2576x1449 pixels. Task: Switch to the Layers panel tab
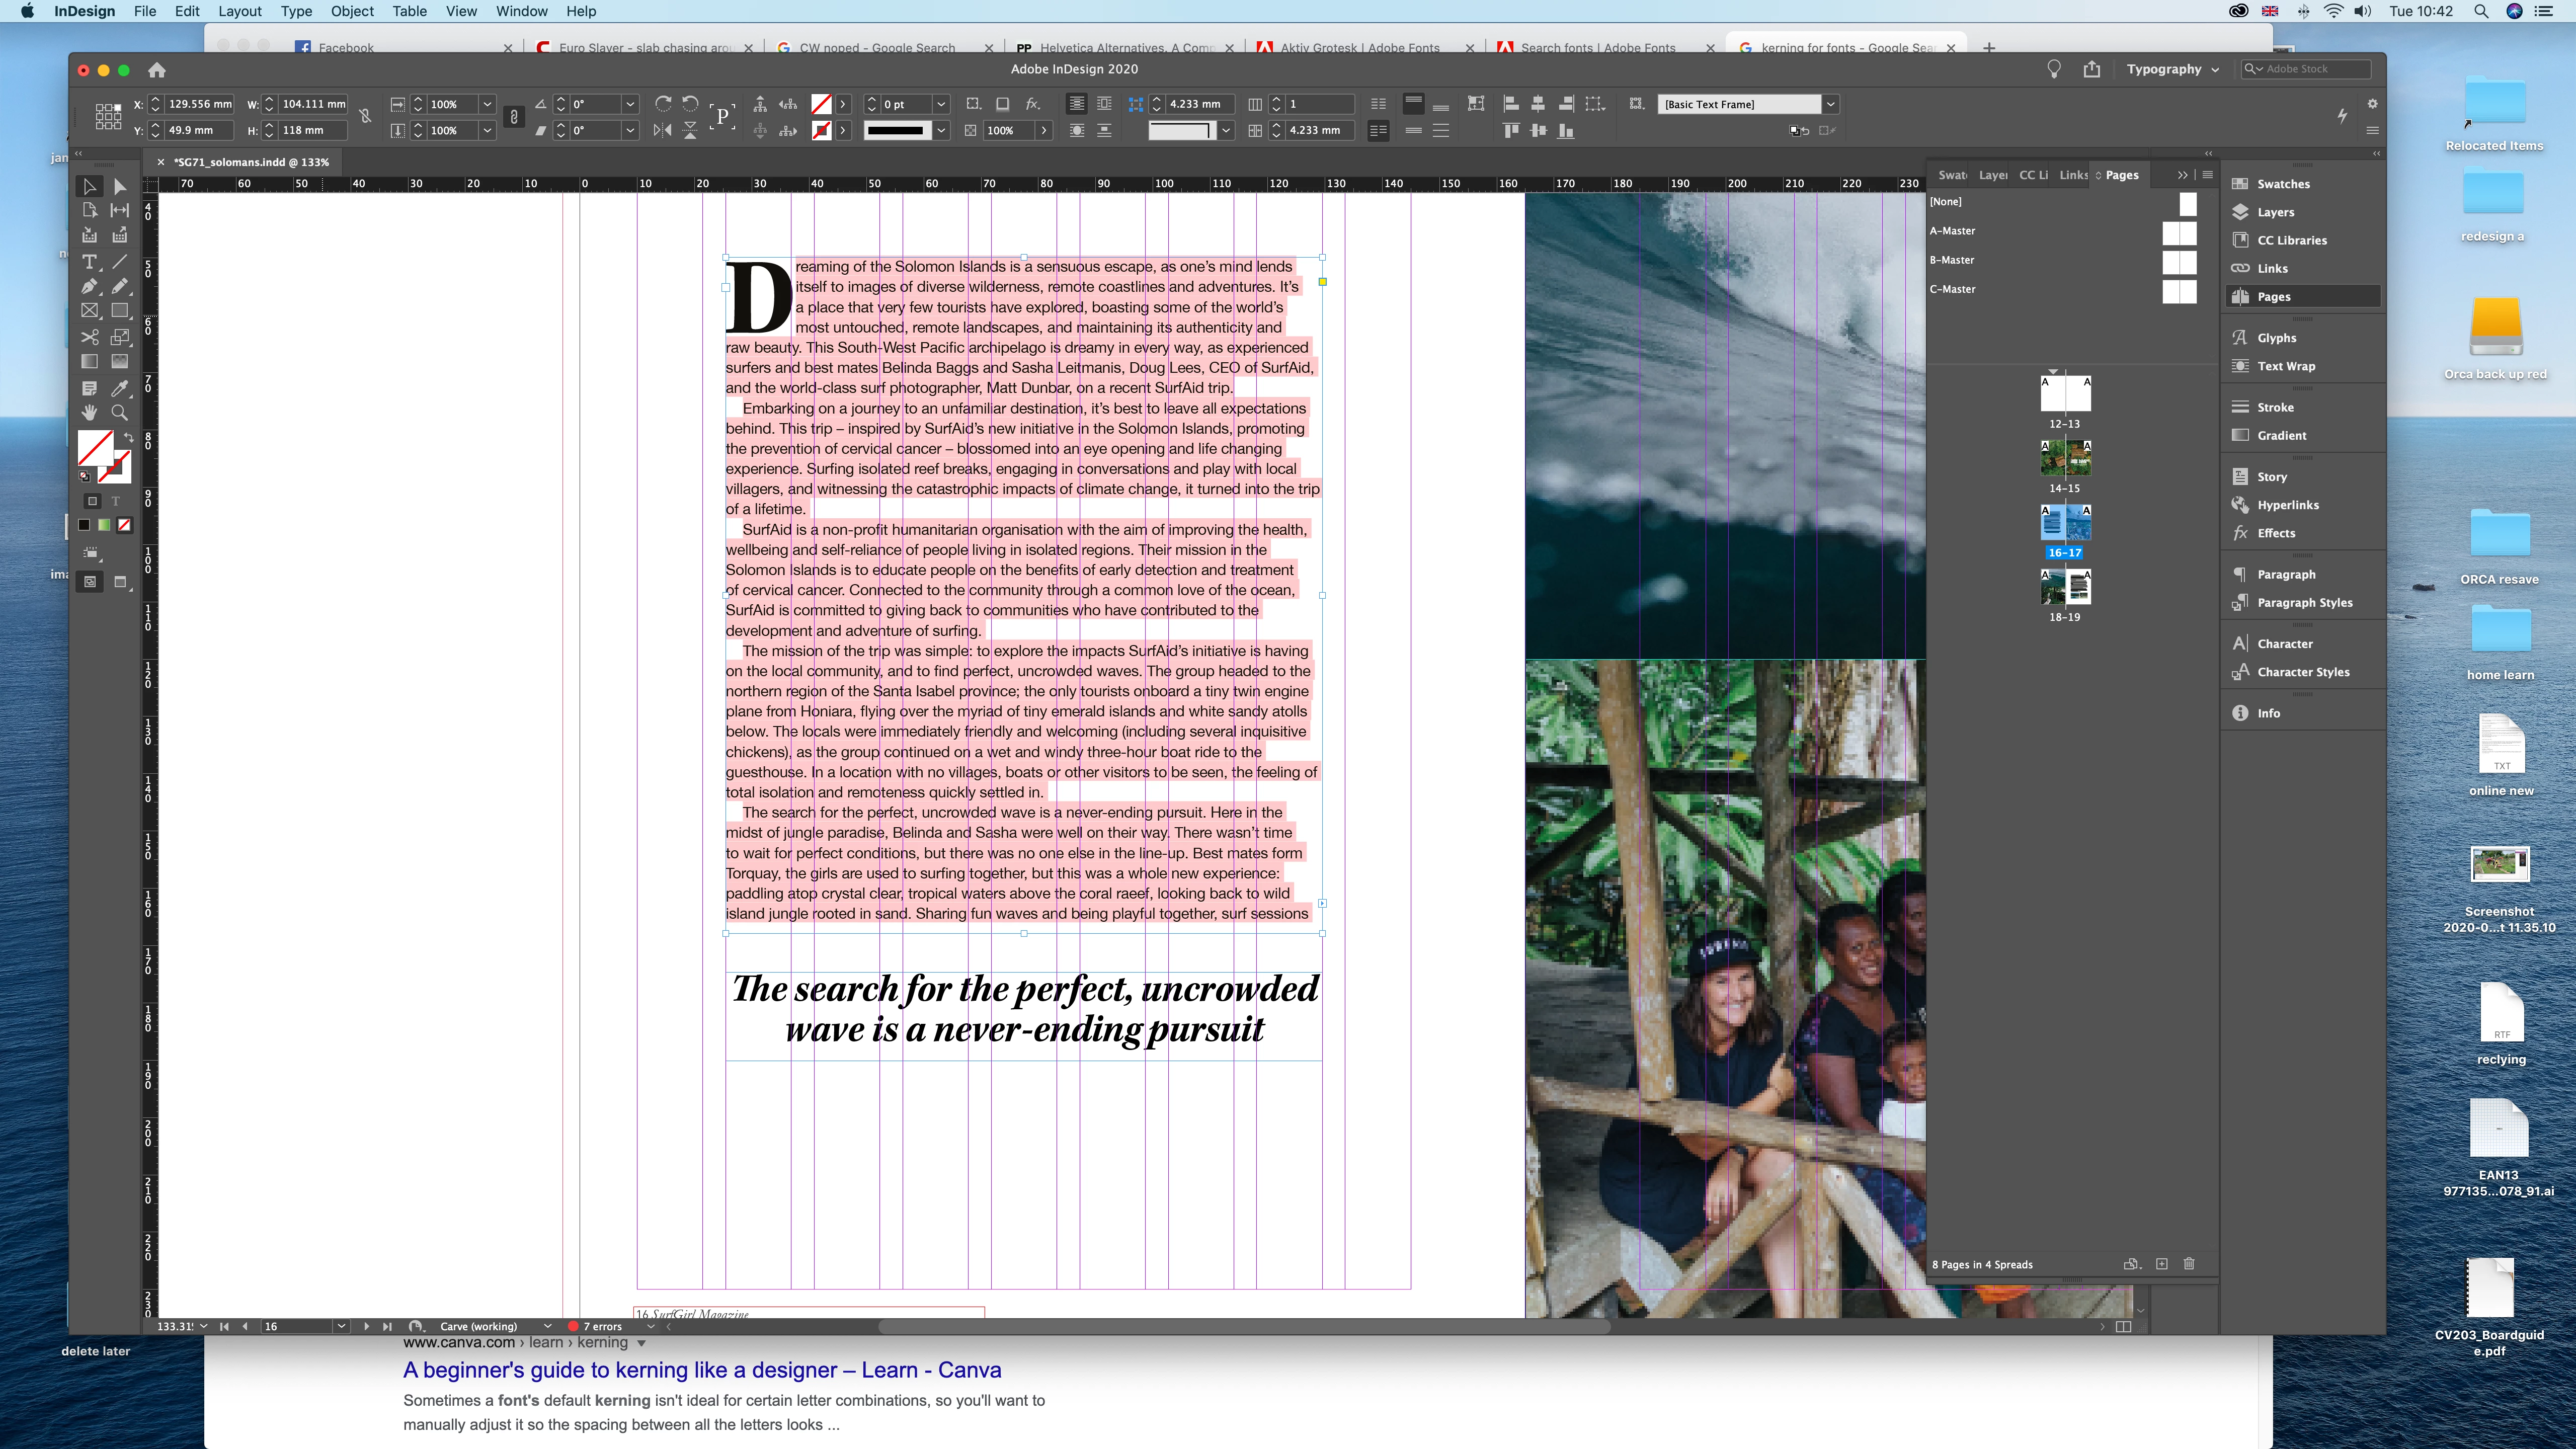[1992, 175]
